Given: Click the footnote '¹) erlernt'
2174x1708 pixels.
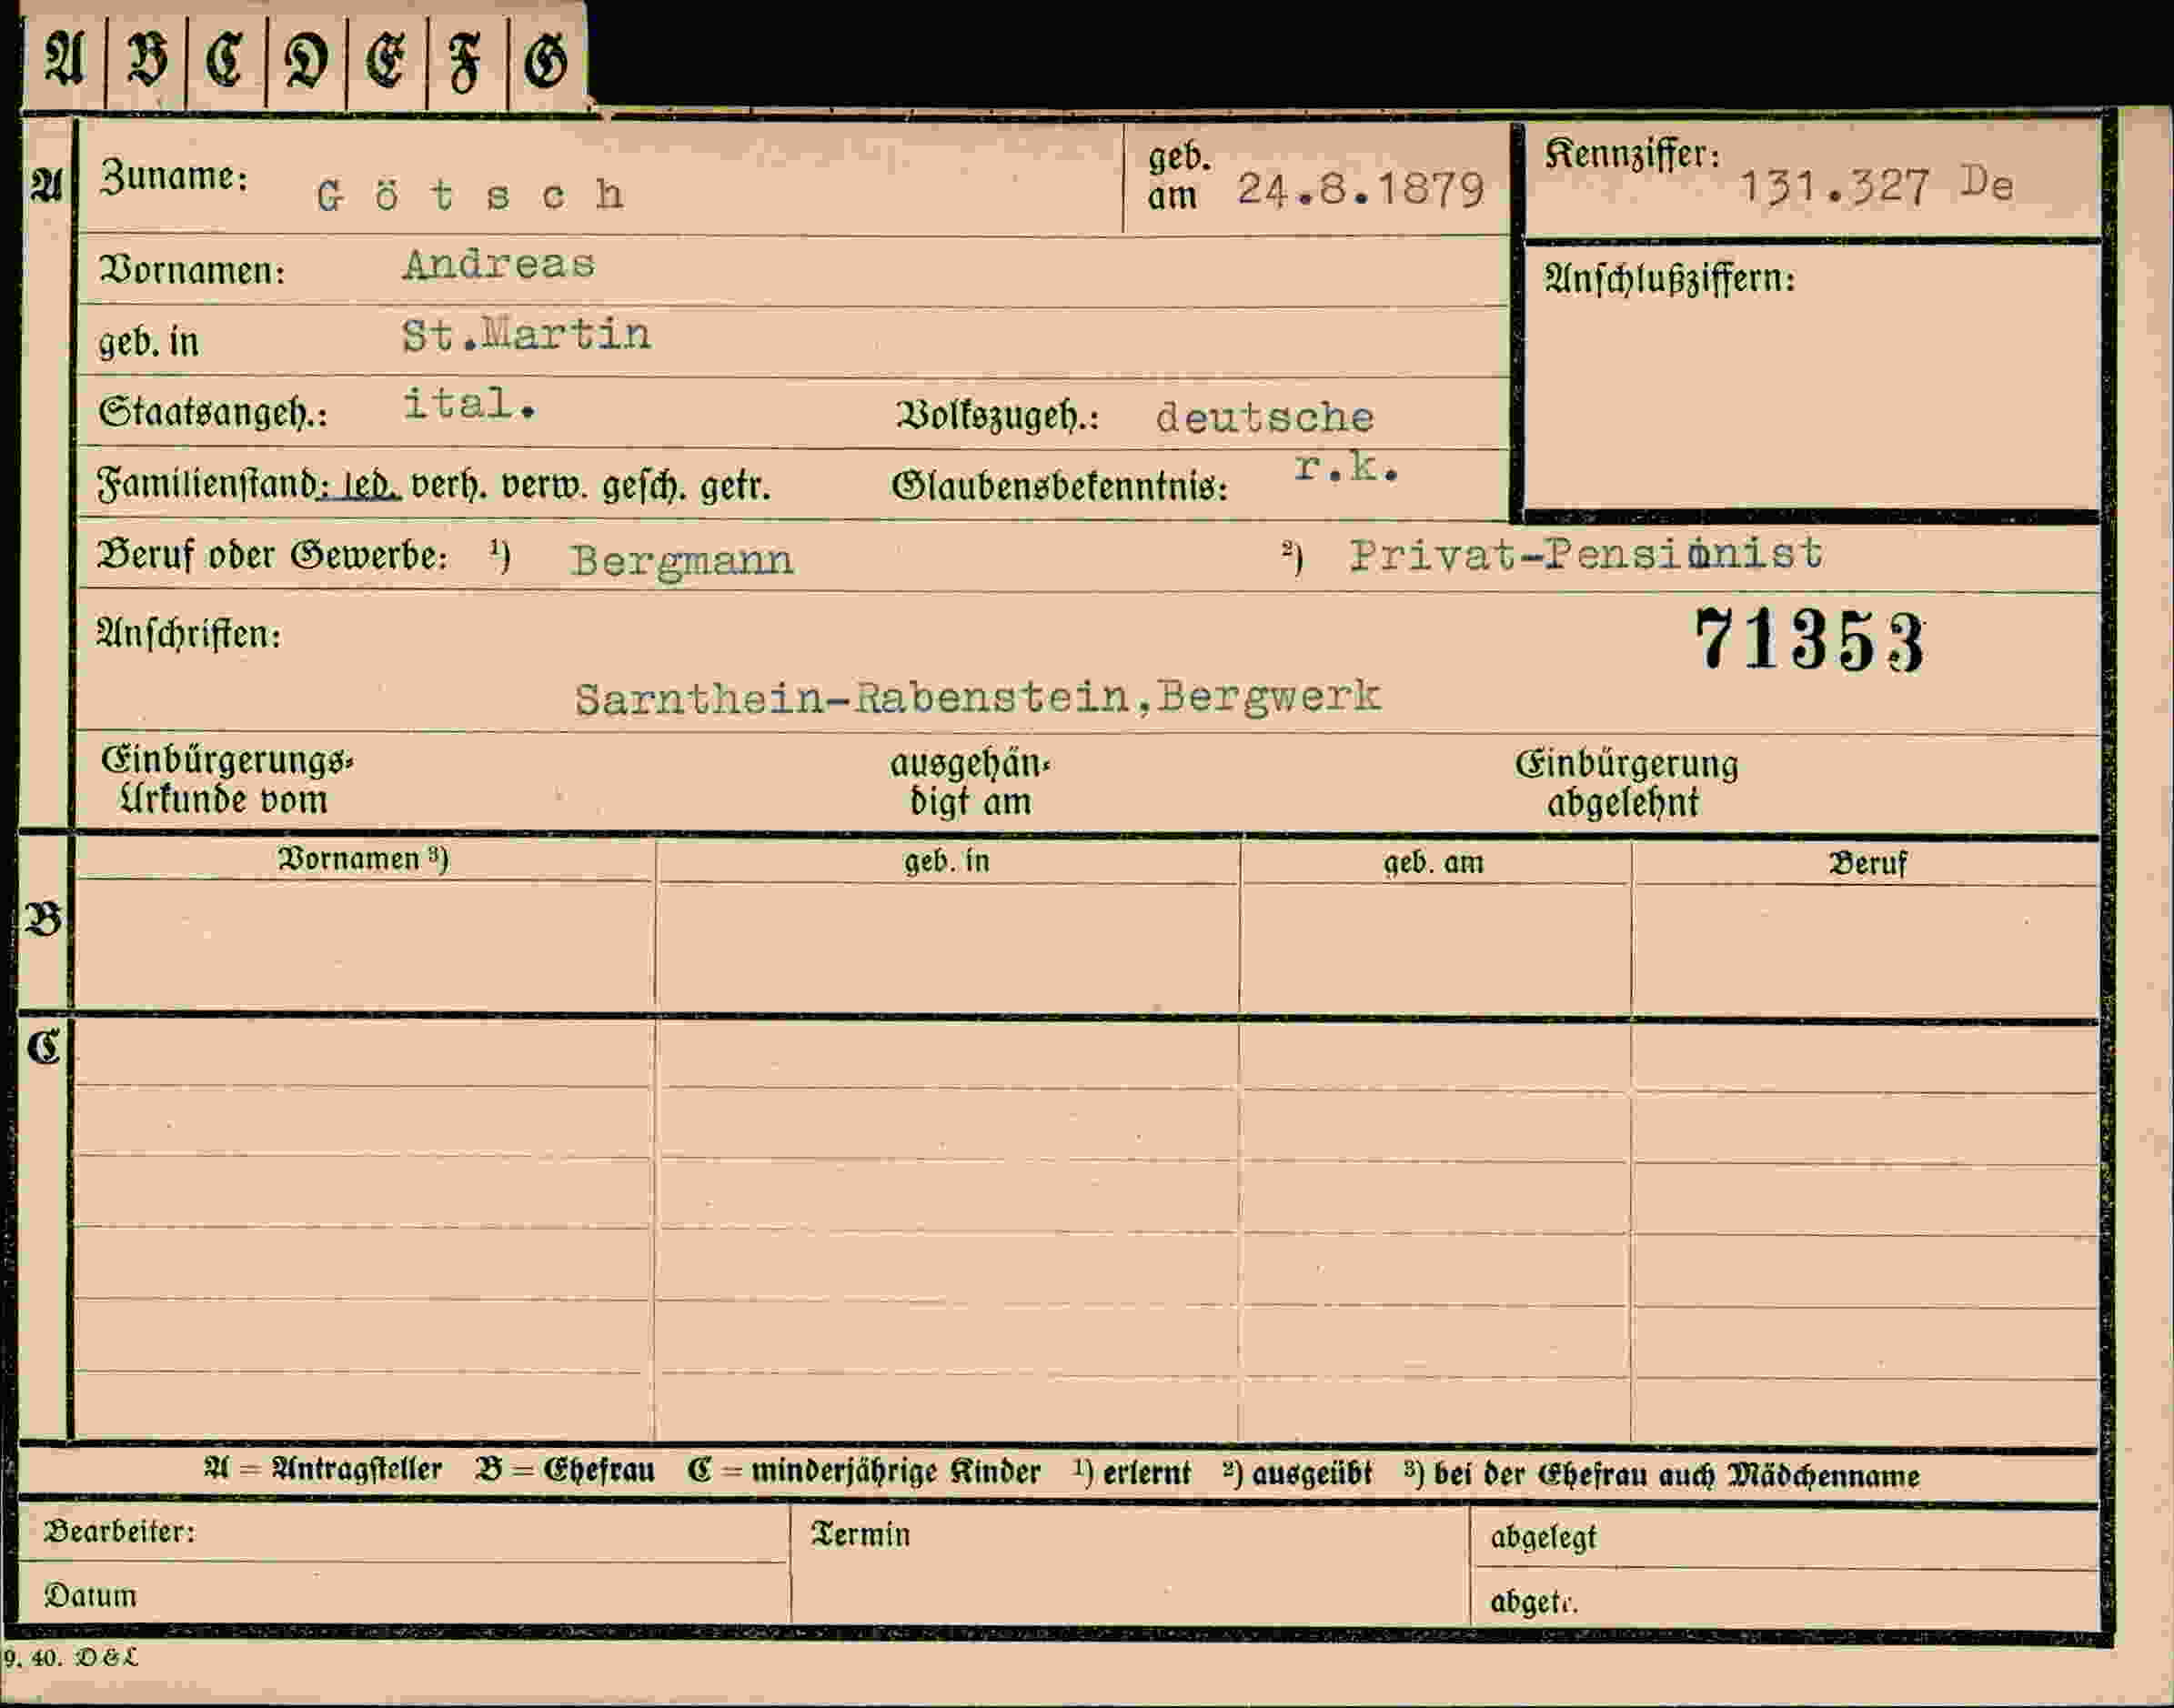Looking at the screenshot, I should point(1131,1474).
